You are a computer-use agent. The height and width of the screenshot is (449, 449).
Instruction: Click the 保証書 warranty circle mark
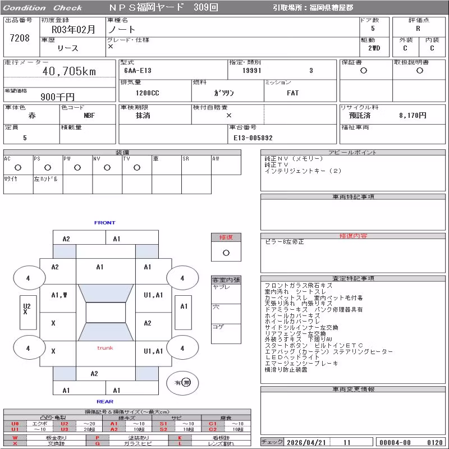(364, 71)
